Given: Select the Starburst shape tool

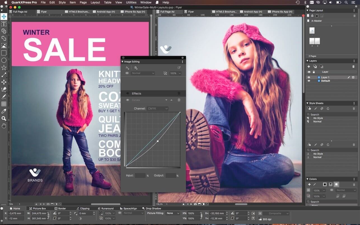Looking at the screenshot, I should [x=4, y=67].
